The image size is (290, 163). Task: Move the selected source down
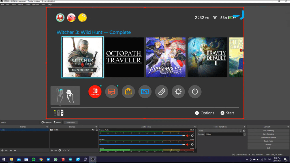(x=69, y=151)
